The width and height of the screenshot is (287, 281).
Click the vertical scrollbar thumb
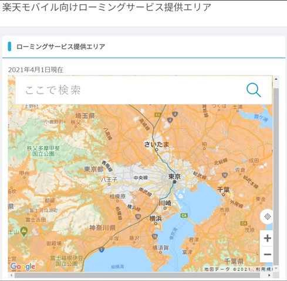[x=276, y=176]
